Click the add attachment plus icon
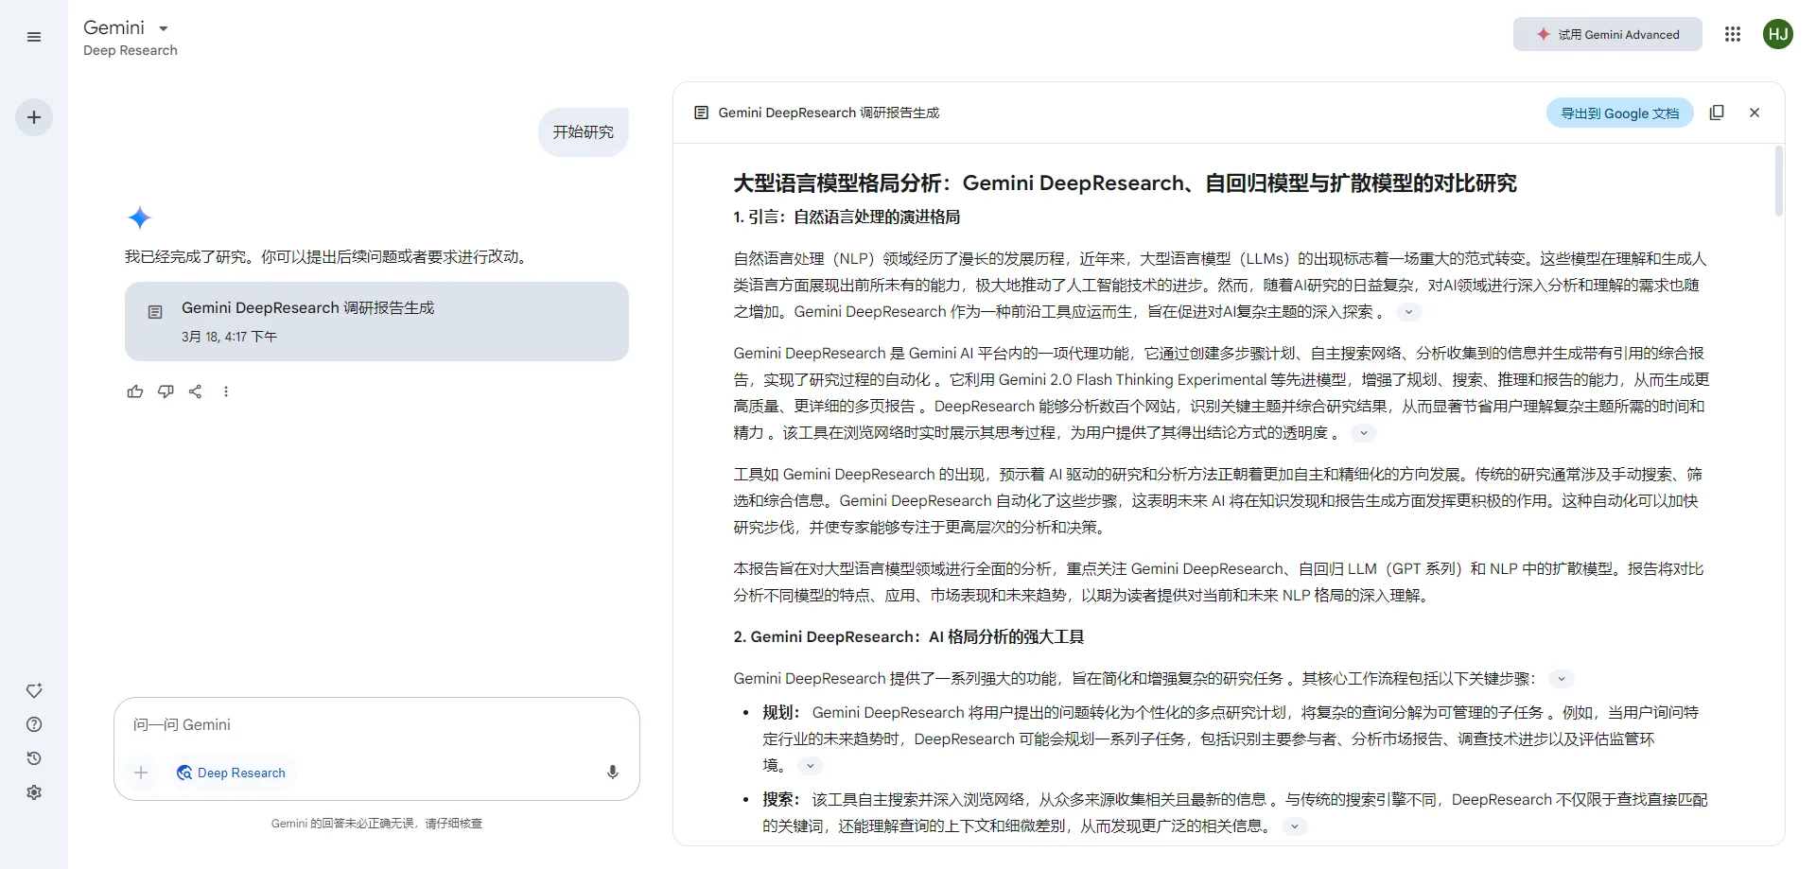 tap(141, 773)
